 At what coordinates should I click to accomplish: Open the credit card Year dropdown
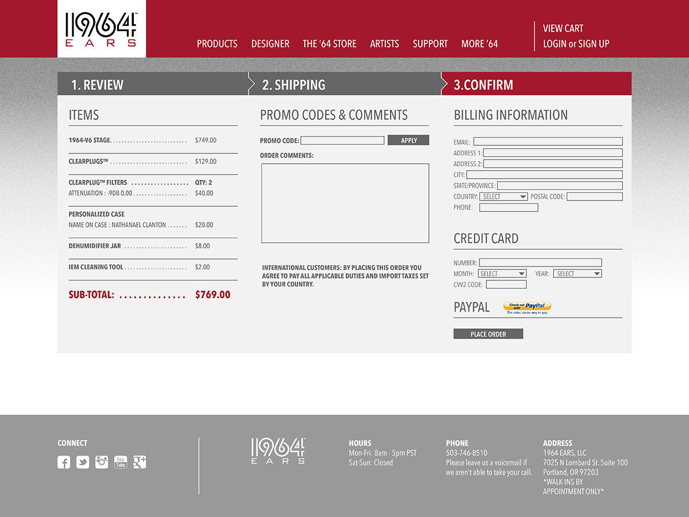(578, 273)
